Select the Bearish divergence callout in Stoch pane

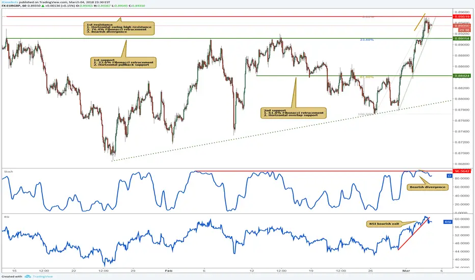[428, 187]
